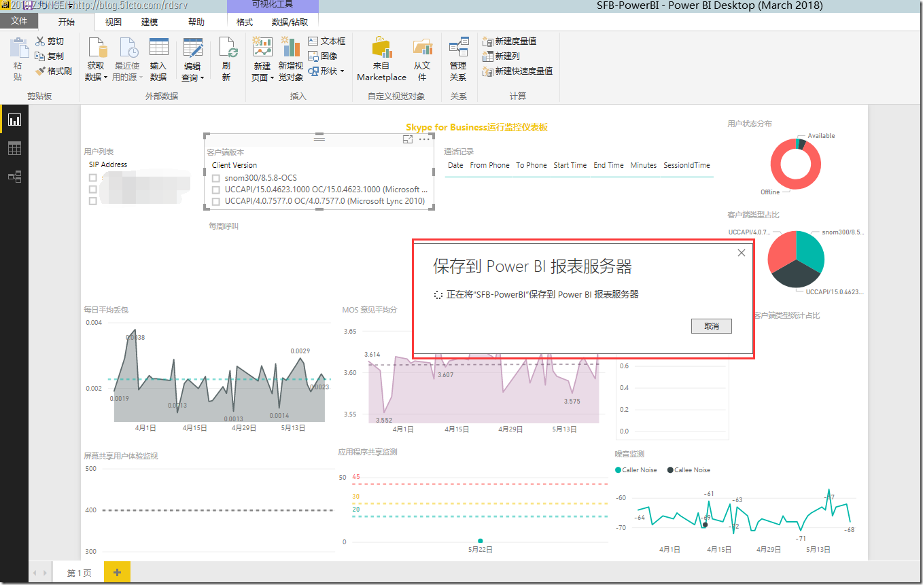
Task: Open Edit Queries (编辑查询) icon
Action: 192,48
